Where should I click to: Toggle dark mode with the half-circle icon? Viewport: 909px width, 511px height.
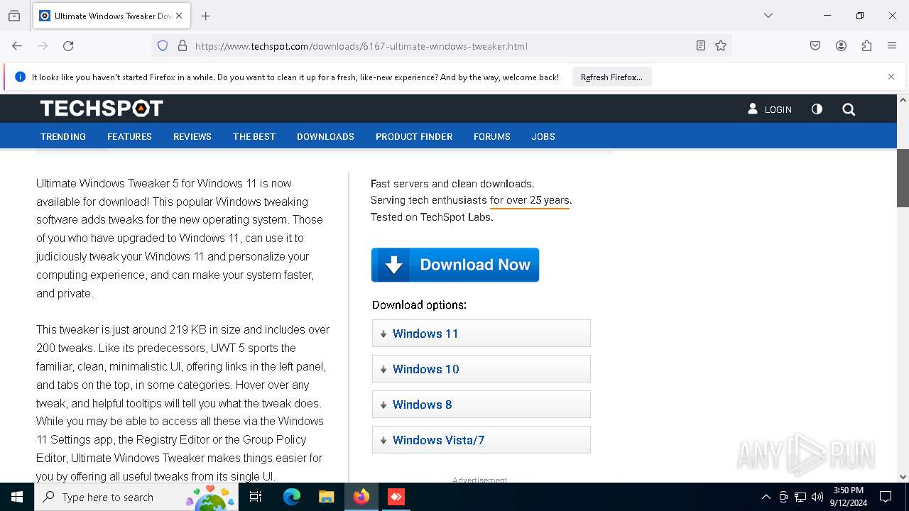tap(817, 109)
